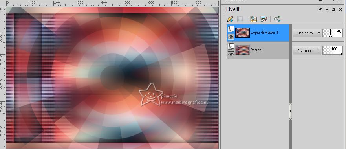Pin the Livelli panel with the pushpin icon

tap(334, 10)
